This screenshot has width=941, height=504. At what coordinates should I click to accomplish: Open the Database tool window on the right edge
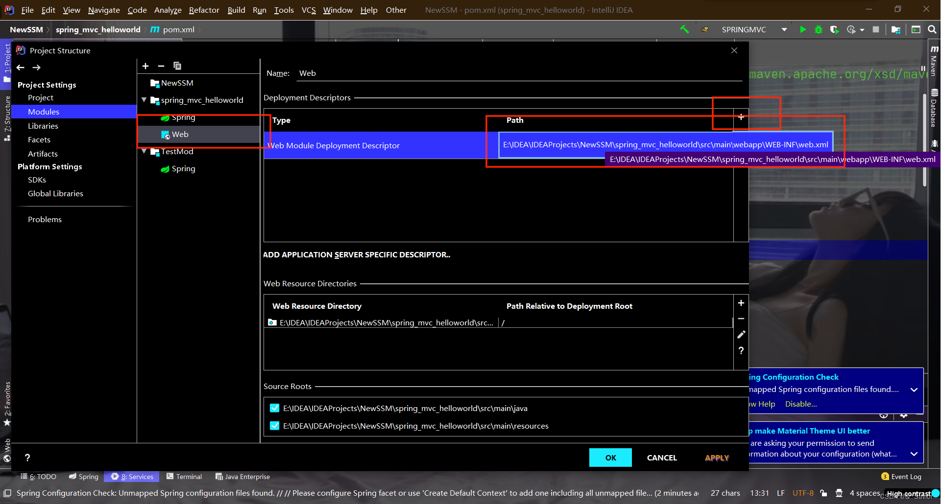[x=934, y=109]
